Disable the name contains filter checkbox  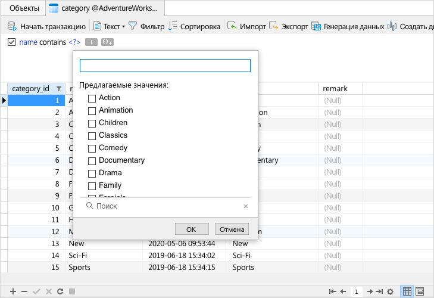12,42
